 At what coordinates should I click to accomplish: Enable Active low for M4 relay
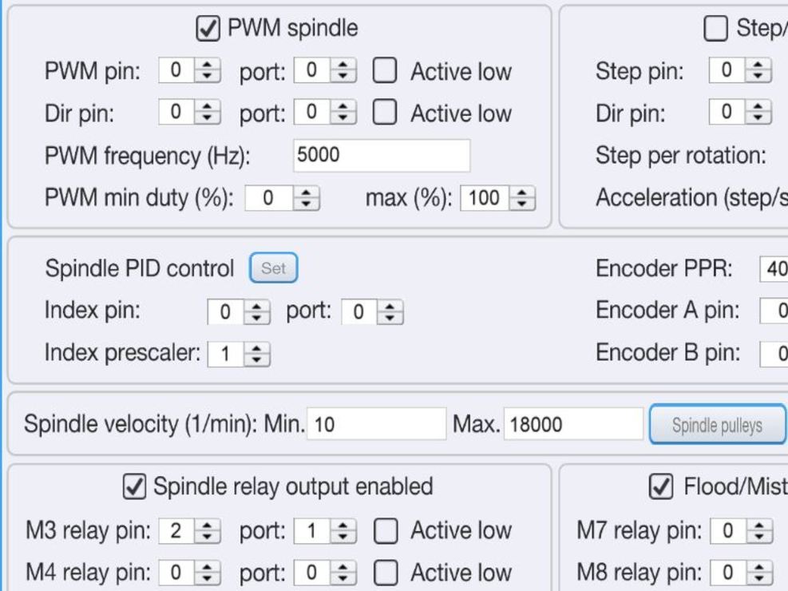(385, 573)
